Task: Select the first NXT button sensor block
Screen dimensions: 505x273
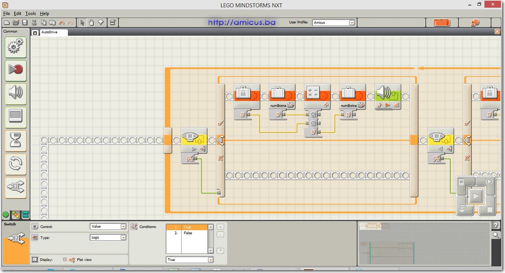Action: point(194,141)
